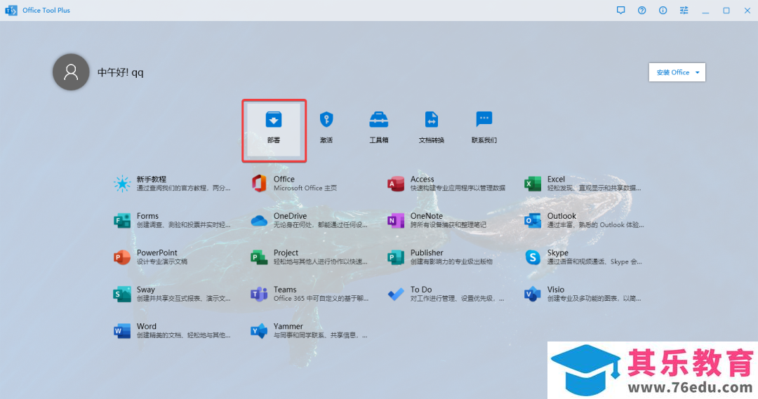Screen dimensions: 758x399
Task: Launch the OneDrive cloud icon
Action: tap(259, 221)
